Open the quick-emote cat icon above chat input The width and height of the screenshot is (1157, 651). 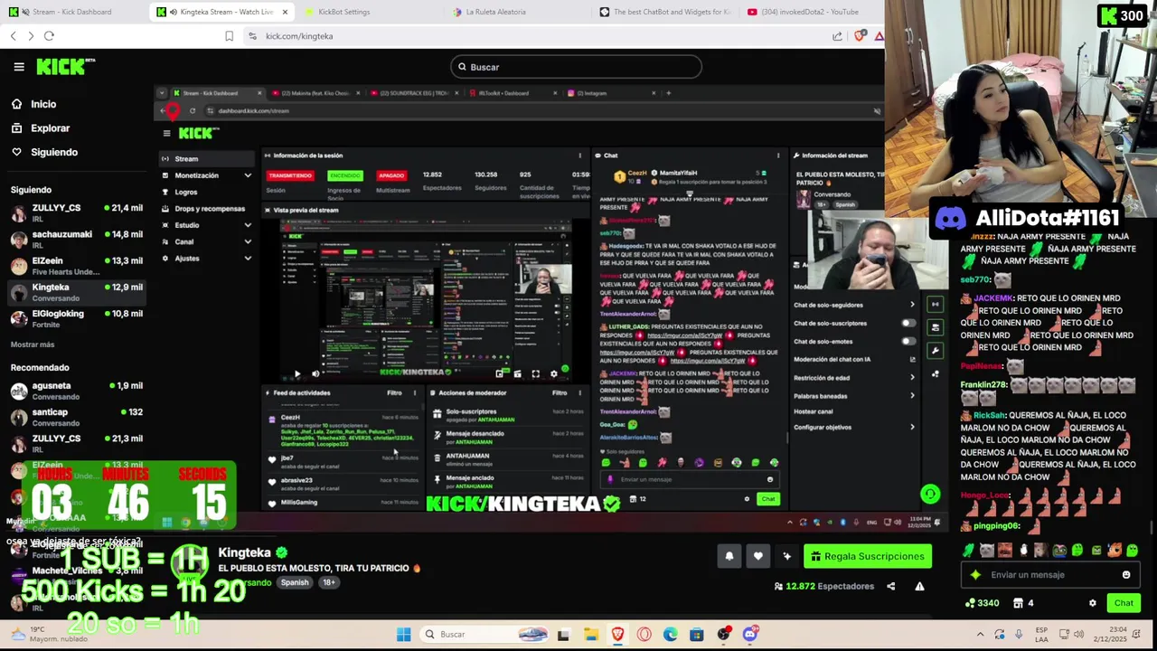987,550
